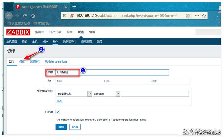Click the 添加 link under new condition
Image resolution: width=223 pixels, height=137 pixels.
tap(60, 101)
